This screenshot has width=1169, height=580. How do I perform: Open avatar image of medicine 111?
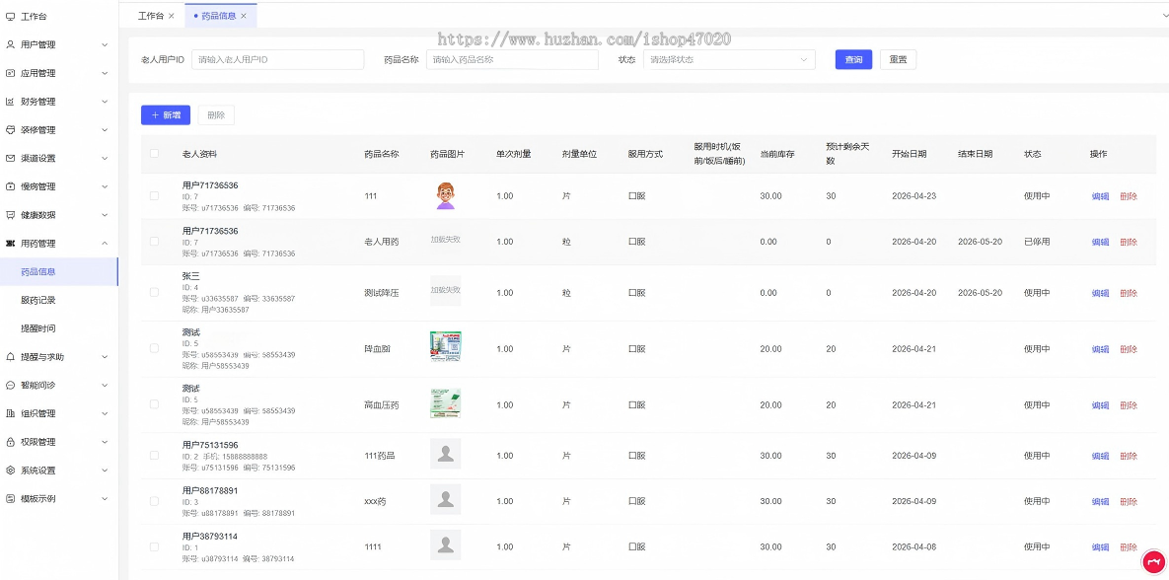(x=445, y=196)
